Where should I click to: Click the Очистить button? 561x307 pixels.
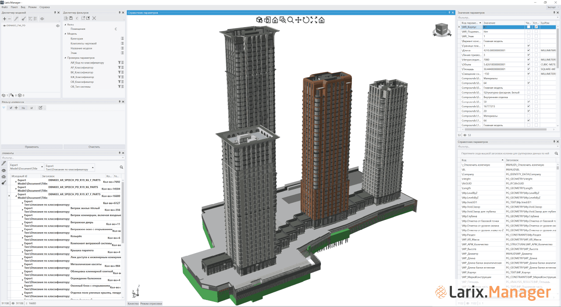(x=94, y=147)
